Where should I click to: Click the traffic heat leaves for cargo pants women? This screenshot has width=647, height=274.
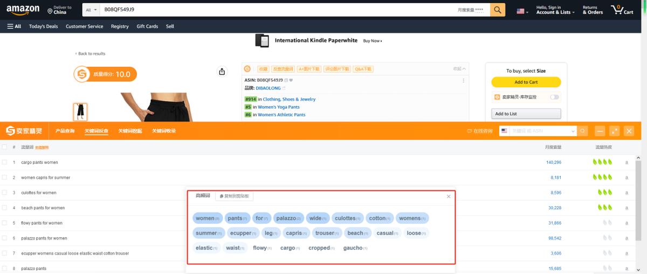pos(603,162)
